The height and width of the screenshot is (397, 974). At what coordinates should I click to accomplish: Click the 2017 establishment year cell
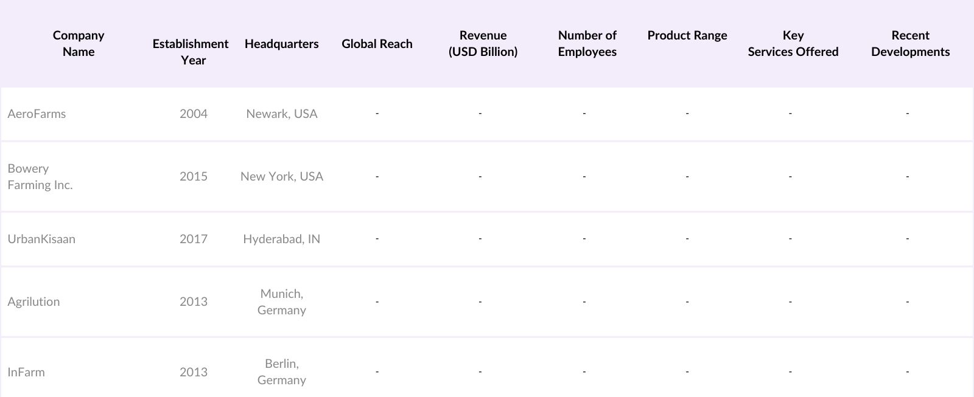tap(194, 239)
